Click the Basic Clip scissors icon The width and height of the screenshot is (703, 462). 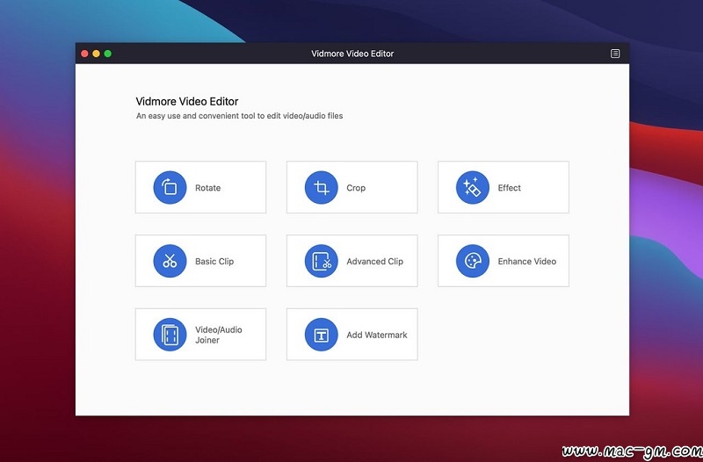tap(170, 261)
